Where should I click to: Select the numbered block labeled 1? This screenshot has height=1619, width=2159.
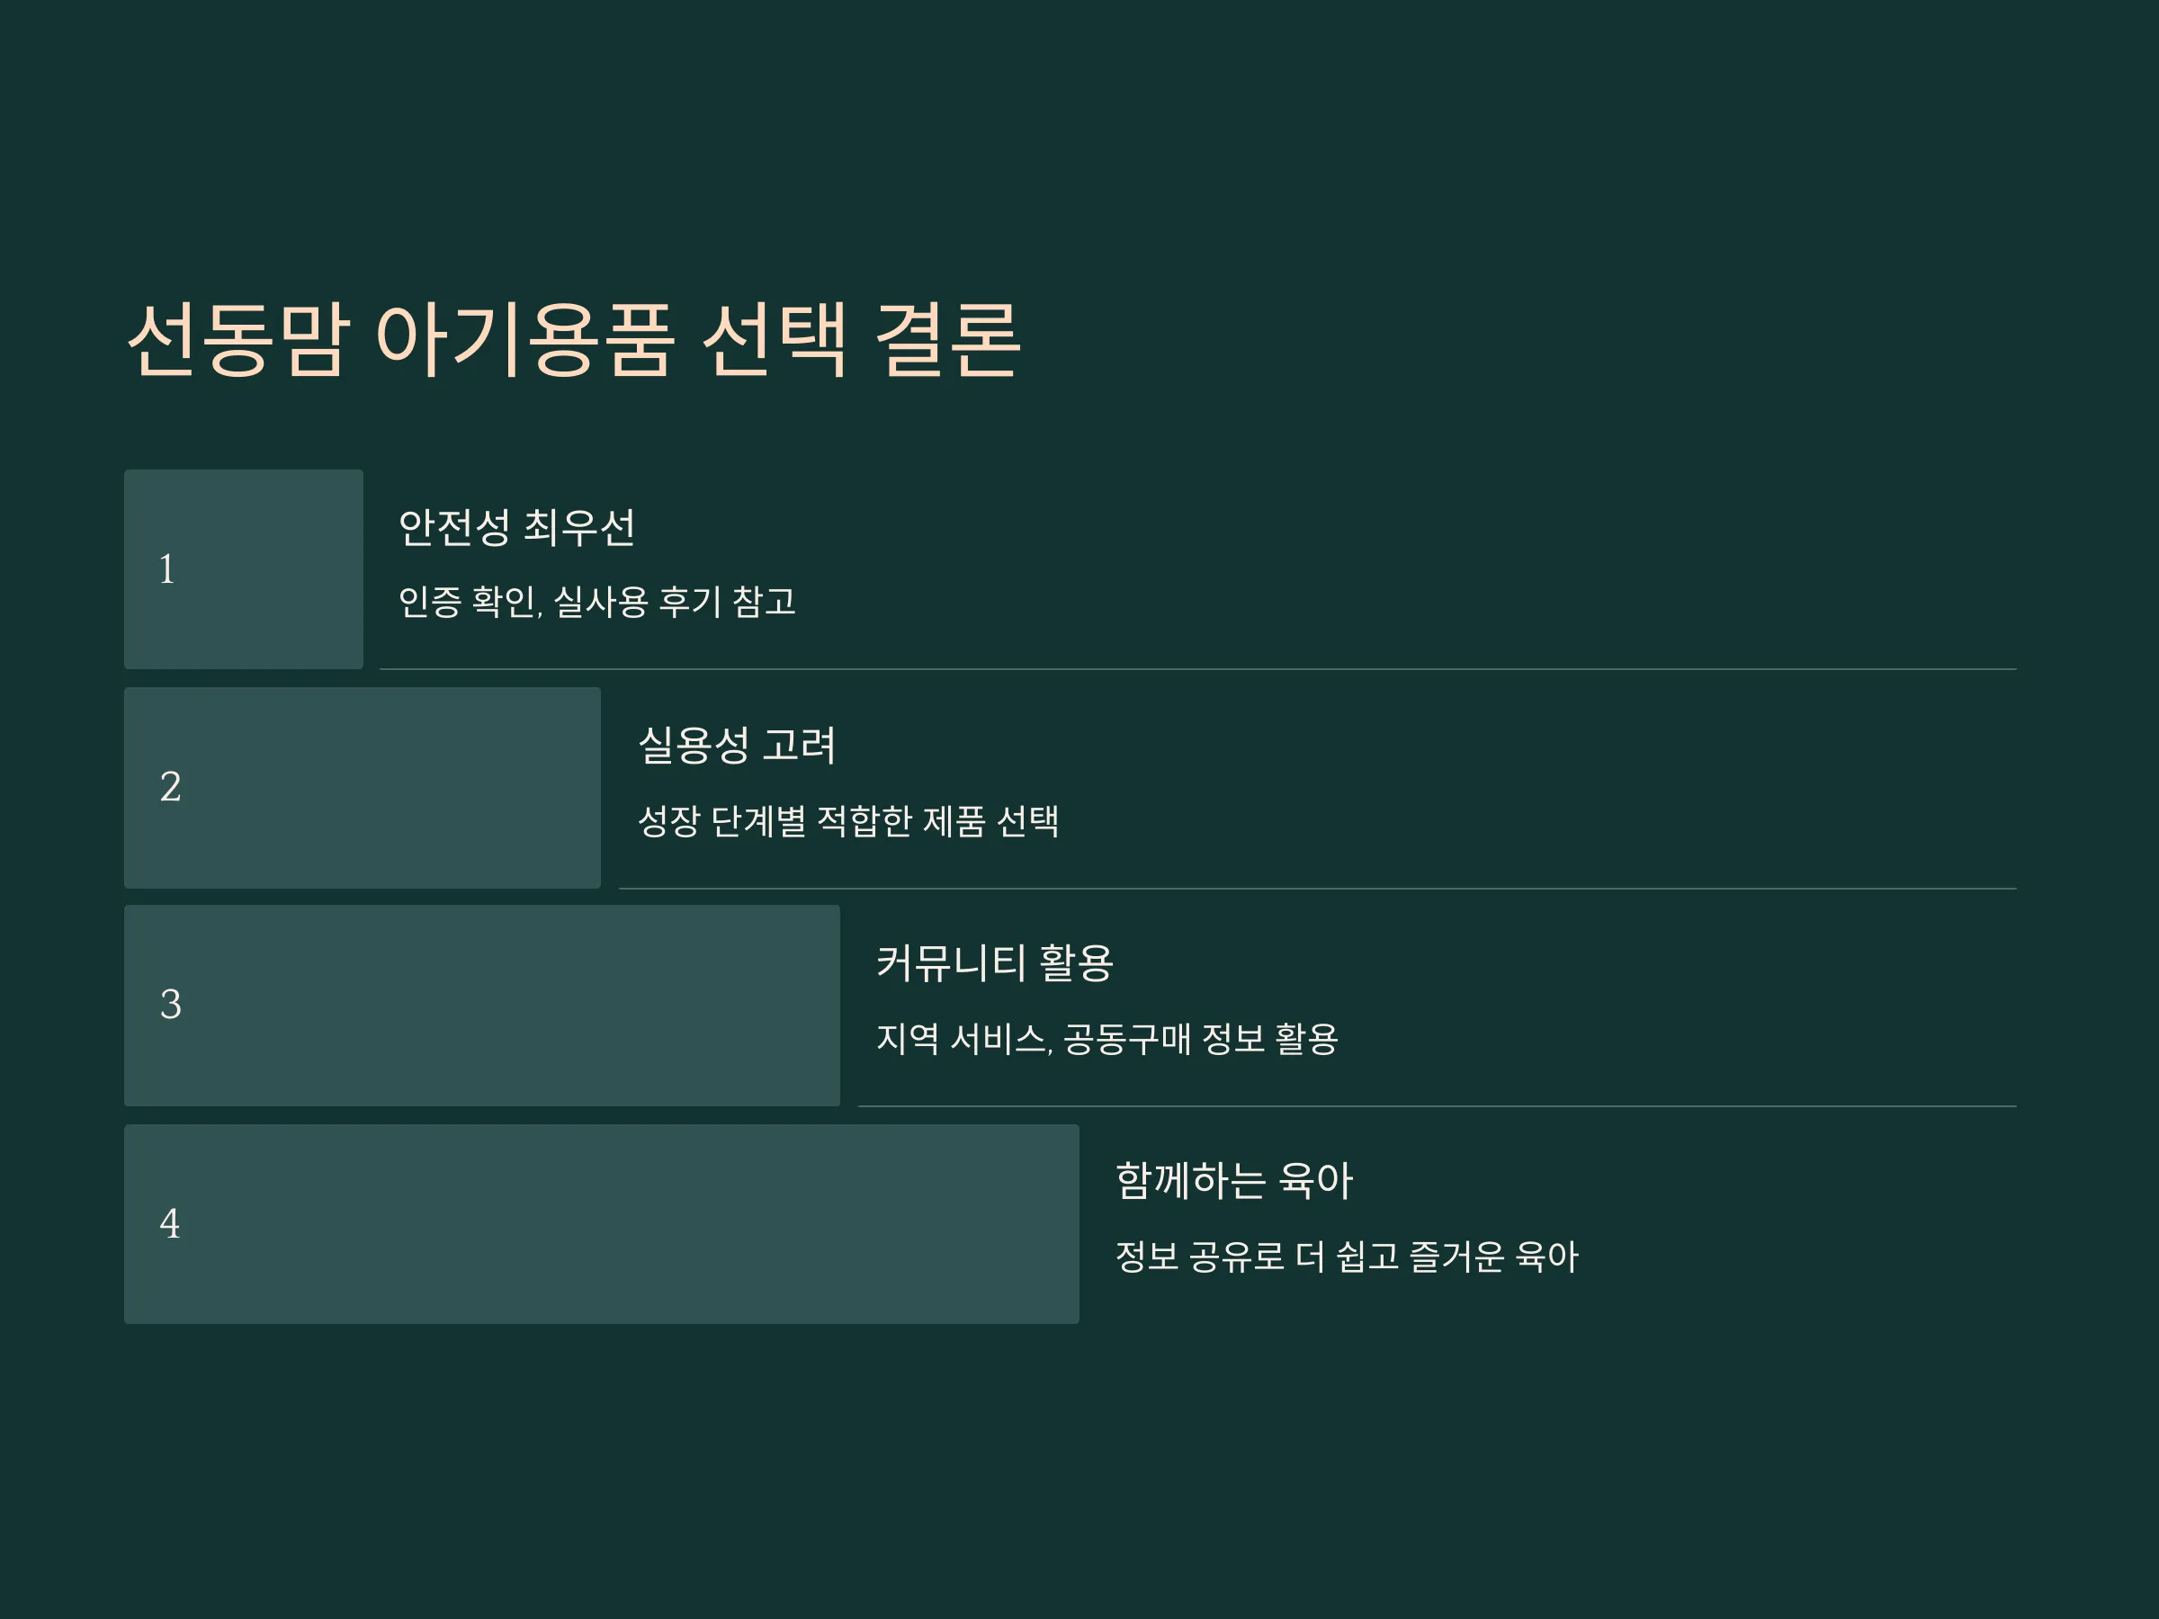[244, 569]
